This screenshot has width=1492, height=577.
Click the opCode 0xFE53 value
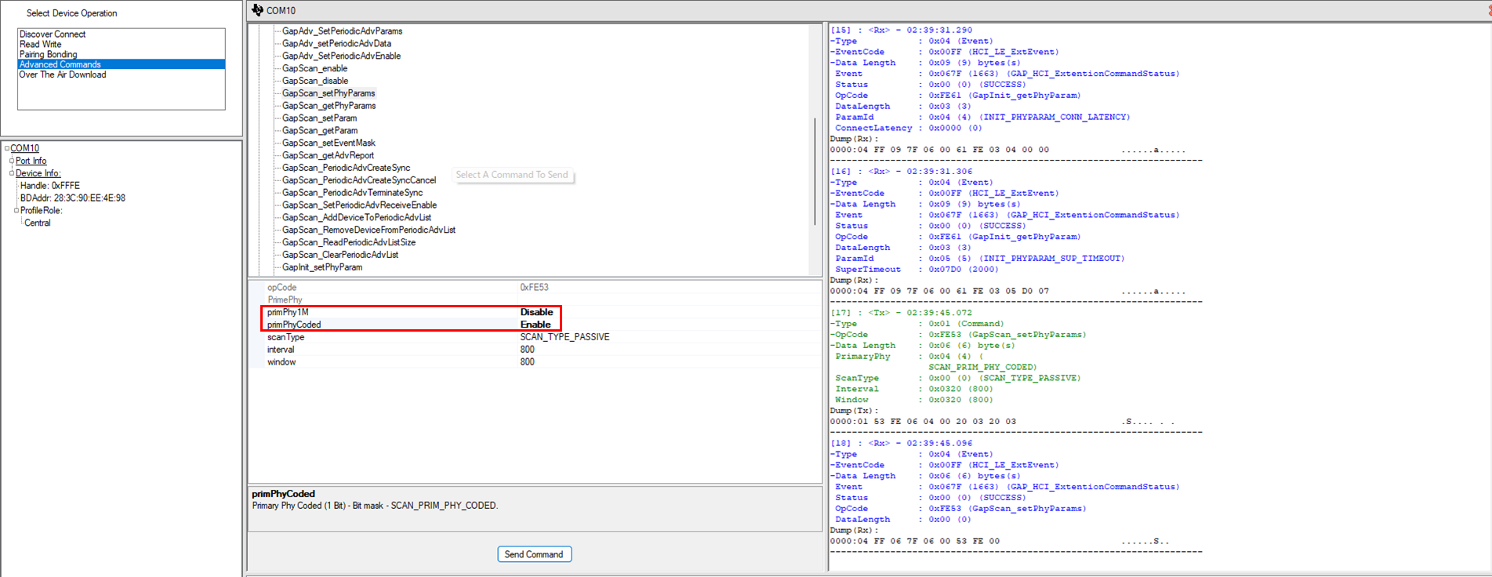click(534, 288)
